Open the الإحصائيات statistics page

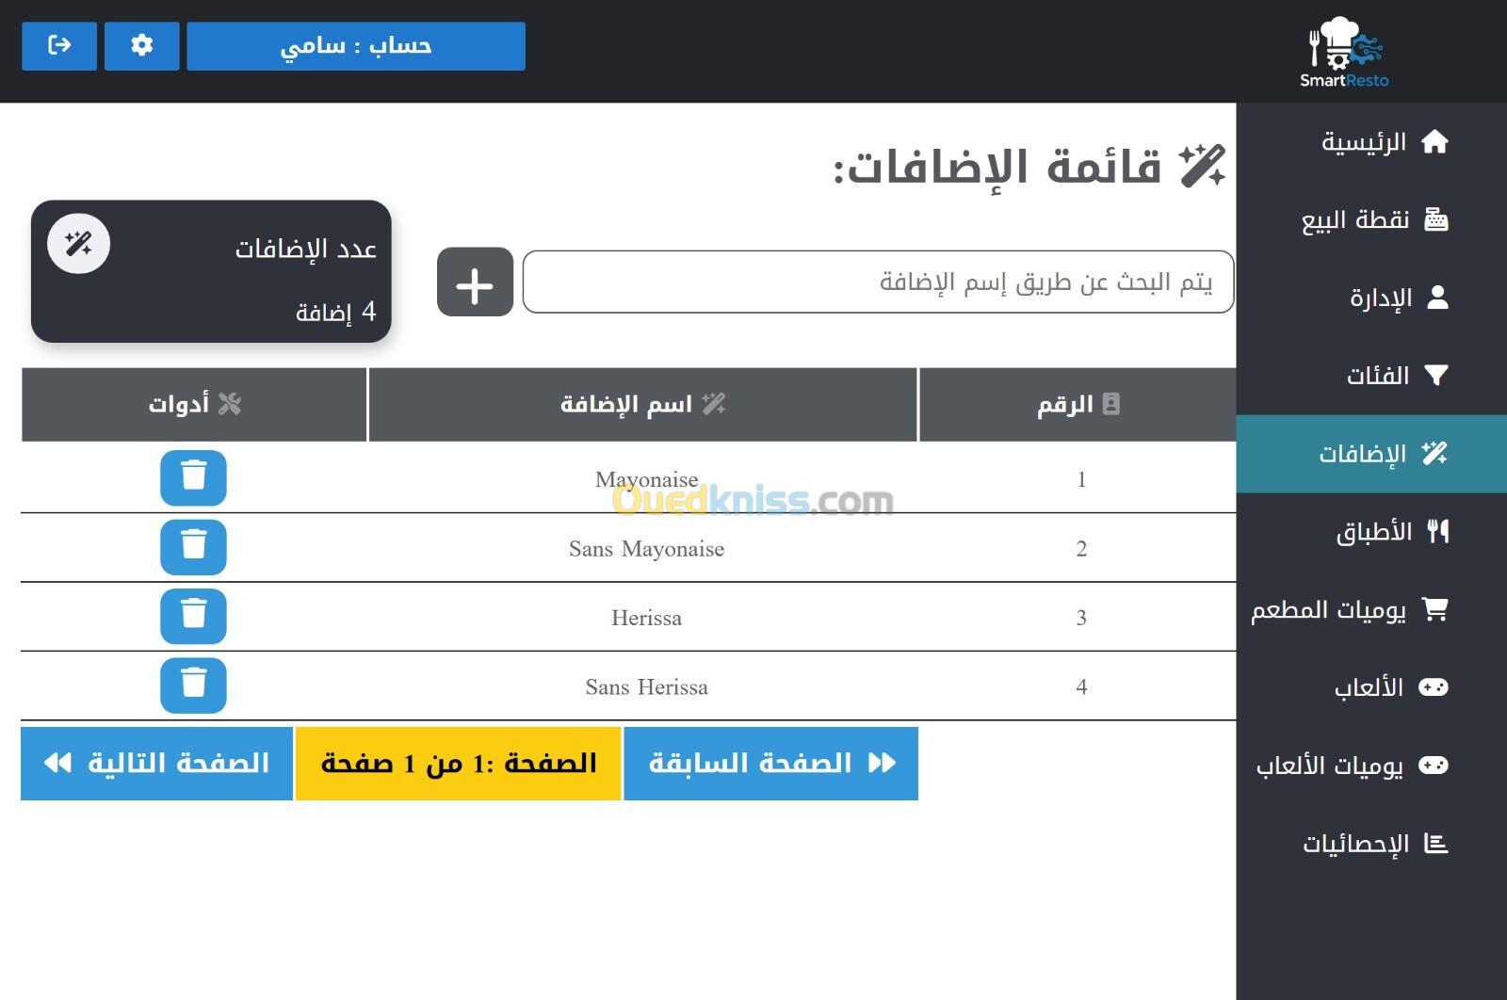pos(1373,844)
